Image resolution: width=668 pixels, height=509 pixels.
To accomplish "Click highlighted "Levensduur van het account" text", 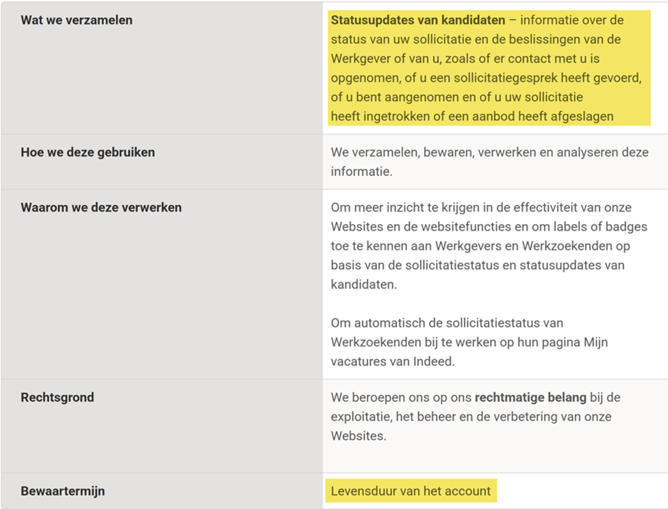I will (411, 491).
